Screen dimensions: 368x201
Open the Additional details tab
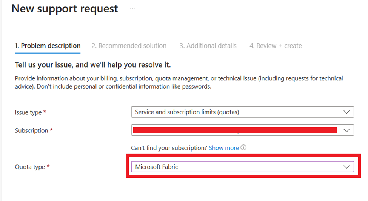(x=208, y=46)
